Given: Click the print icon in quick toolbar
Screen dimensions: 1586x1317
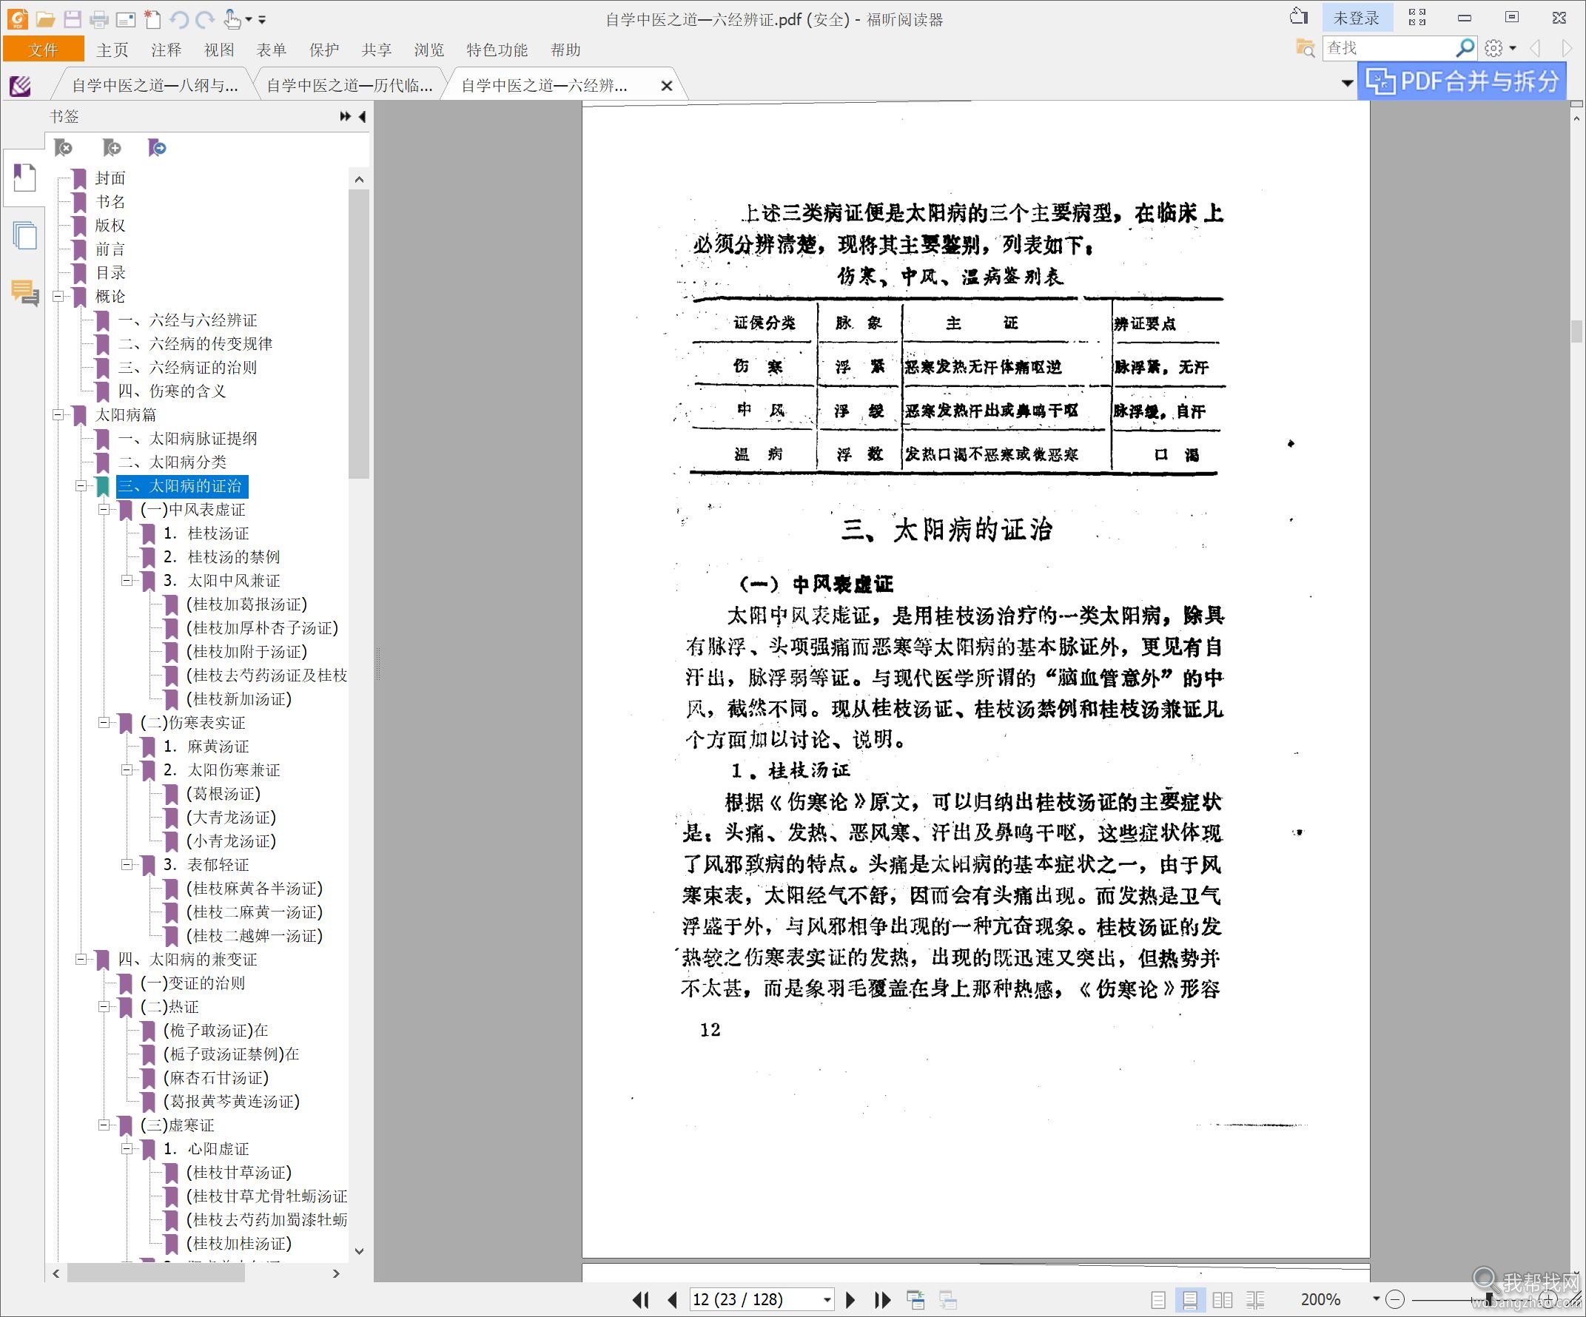Looking at the screenshot, I should click(99, 20).
